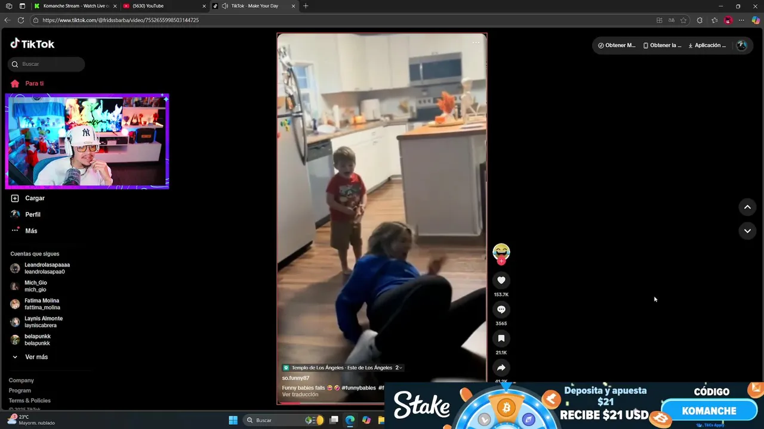Open comments via the speech bubble icon
This screenshot has height=429, width=764.
[x=501, y=309]
